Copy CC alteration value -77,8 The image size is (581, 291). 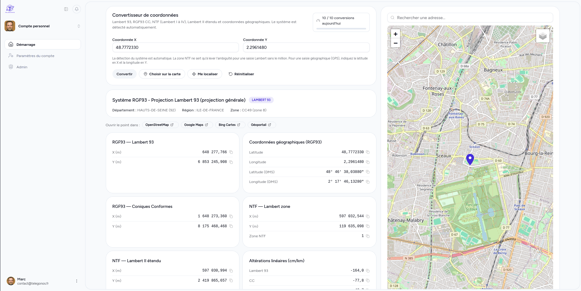click(368, 280)
